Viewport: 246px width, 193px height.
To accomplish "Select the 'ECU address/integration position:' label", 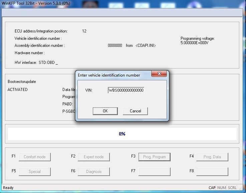I will click(41, 31).
